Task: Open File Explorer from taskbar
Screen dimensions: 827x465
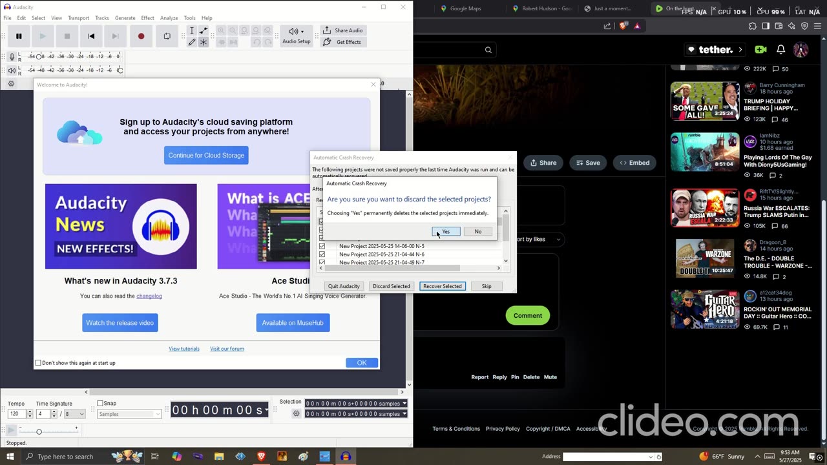Action: pyautogui.click(x=219, y=457)
